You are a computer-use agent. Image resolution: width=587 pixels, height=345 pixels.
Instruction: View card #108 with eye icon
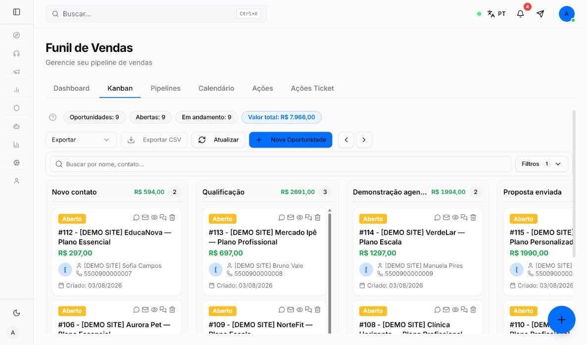[x=455, y=310]
